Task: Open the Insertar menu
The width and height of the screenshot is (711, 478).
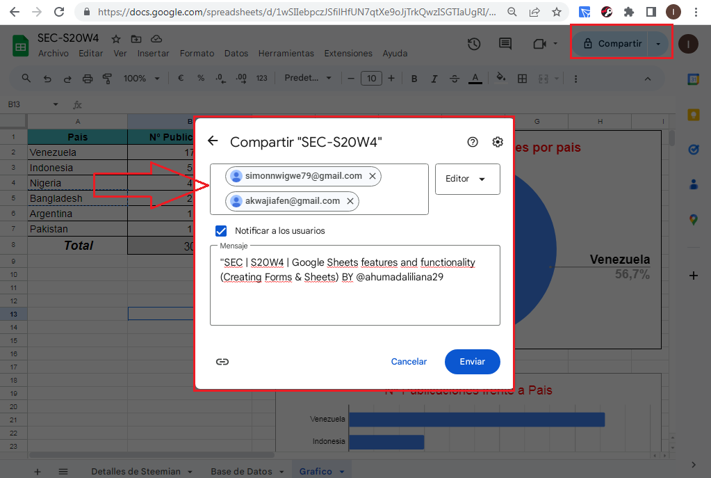Action: [154, 54]
